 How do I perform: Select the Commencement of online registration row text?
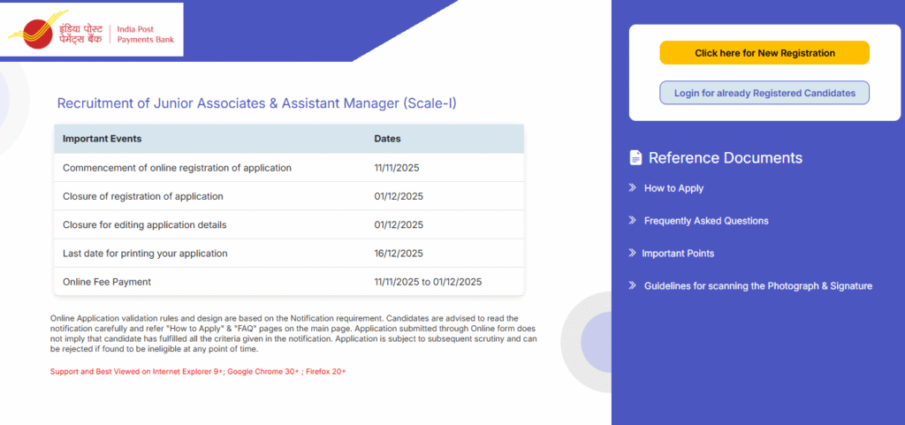177,169
